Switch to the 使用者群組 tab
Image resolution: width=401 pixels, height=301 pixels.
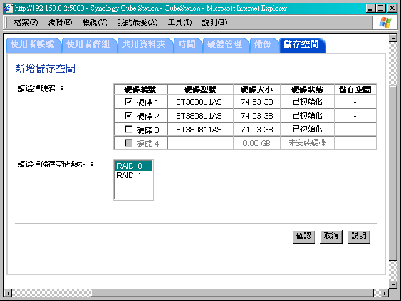(x=89, y=45)
